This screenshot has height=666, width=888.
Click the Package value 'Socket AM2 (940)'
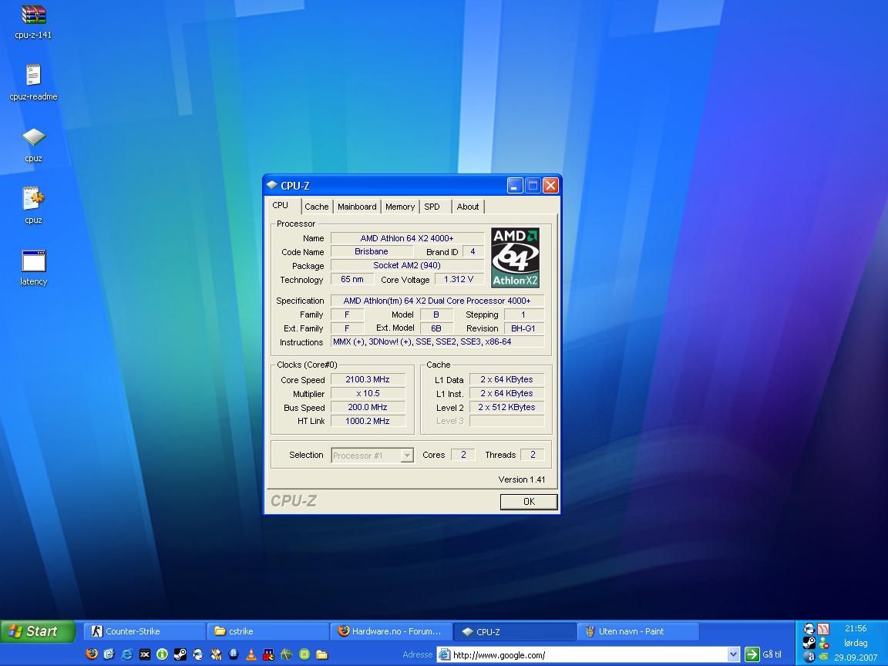tap(407, 265)
